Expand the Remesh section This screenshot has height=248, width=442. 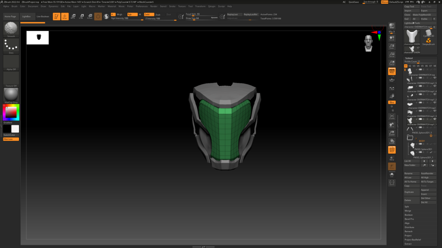[x=408, y=231]
